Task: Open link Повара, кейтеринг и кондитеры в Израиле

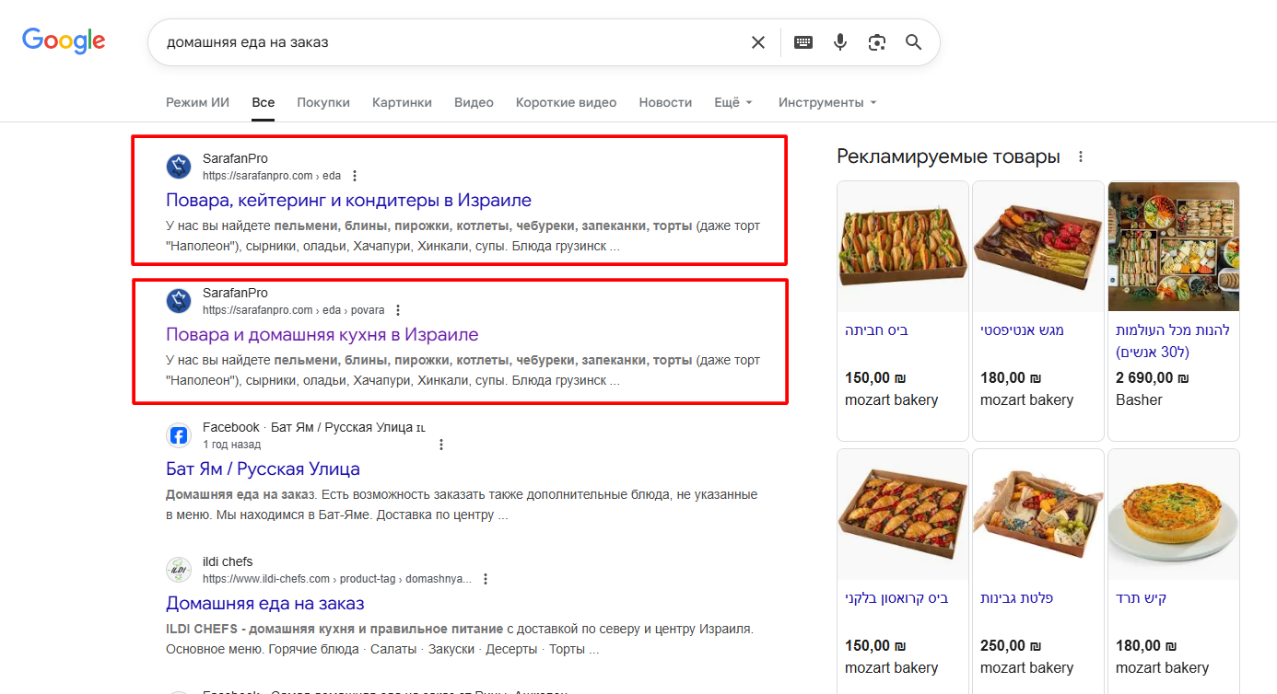Action: tap(348, 200)
